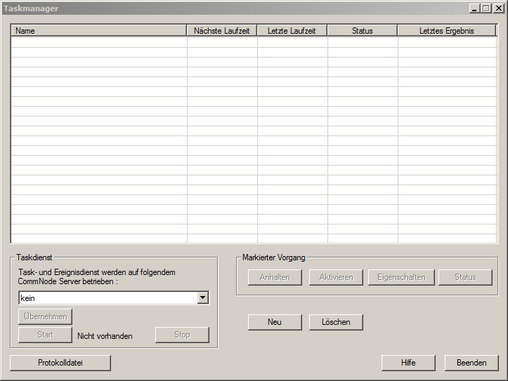Expand the CommNode Server dropdown arrow
This screenshot has height=381, width=508.
pyautogui.click(x=202, y=298)
